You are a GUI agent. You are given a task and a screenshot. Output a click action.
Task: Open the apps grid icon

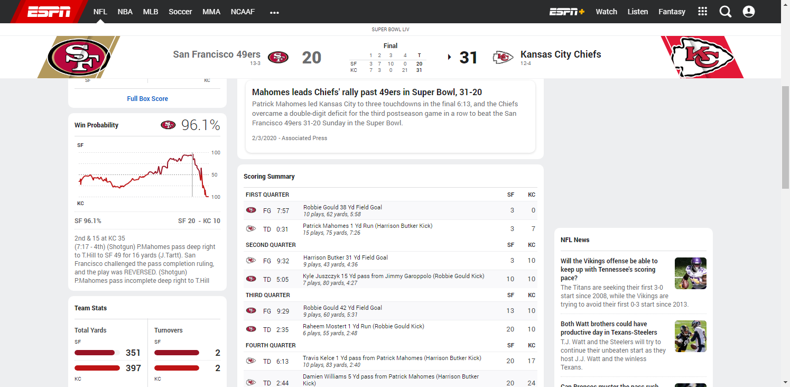702,12
